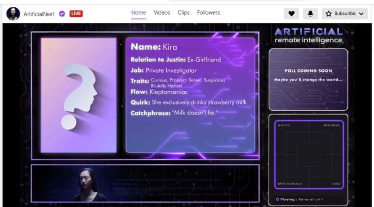Open the Followers tab

[x=208, y=13]
